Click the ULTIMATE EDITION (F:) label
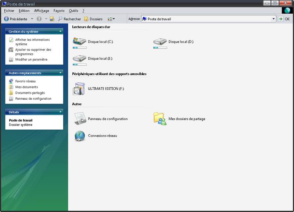Image resolution: width=294 pixels, height=212 pixels. (106, 89)
